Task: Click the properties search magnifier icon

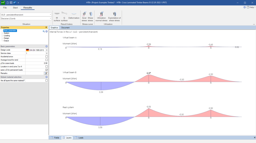Action: (44, 31)
